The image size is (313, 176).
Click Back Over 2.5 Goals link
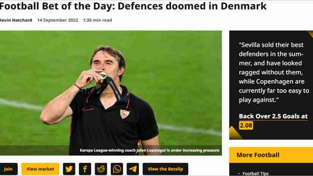pos(273,116)
